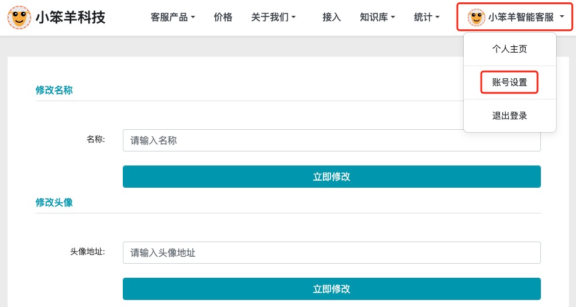Click the 头像地址 field label
Screen dimensions: 576x307
87,251
